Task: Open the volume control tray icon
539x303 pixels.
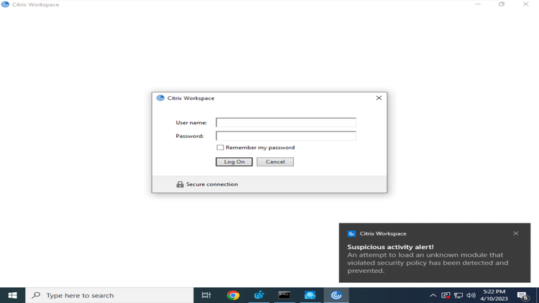Action: click(x=471, y=295)
